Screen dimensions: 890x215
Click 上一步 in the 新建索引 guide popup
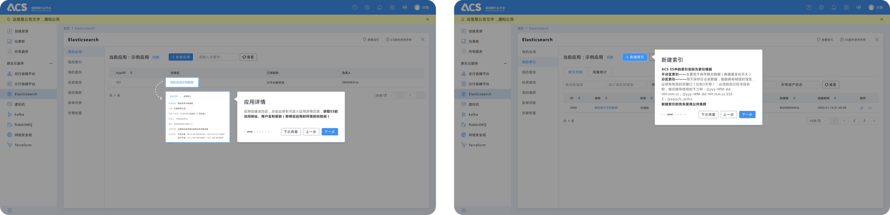pos(729,114)
